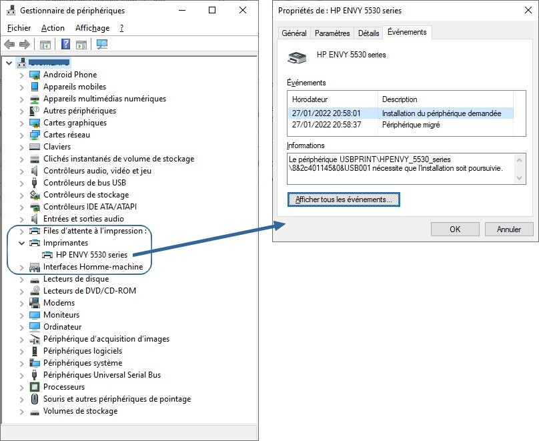Screen dimensions: 539x441
Task: Click the Autres périphériques icon
Action: [x=35, y=111]
